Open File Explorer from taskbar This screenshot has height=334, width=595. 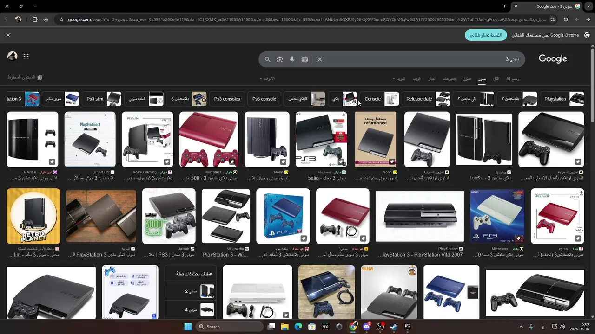(285, 327)
